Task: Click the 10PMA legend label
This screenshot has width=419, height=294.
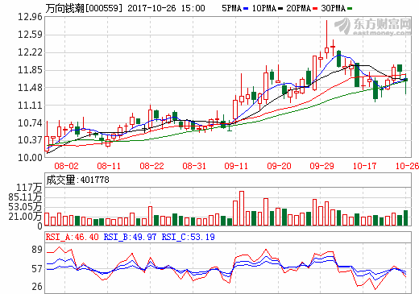Action: 264,8
